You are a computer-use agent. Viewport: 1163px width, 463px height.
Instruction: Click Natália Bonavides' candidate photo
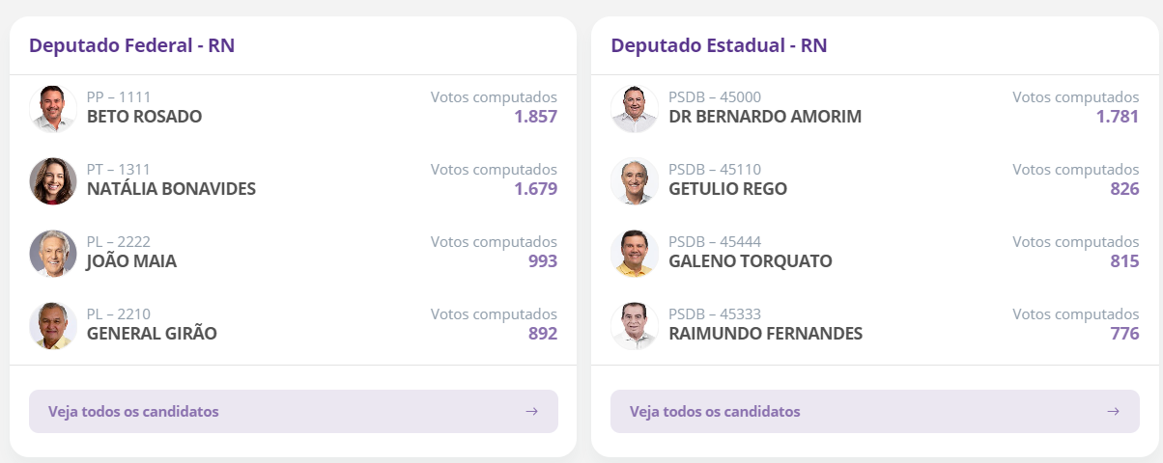(x=53, y=180)
